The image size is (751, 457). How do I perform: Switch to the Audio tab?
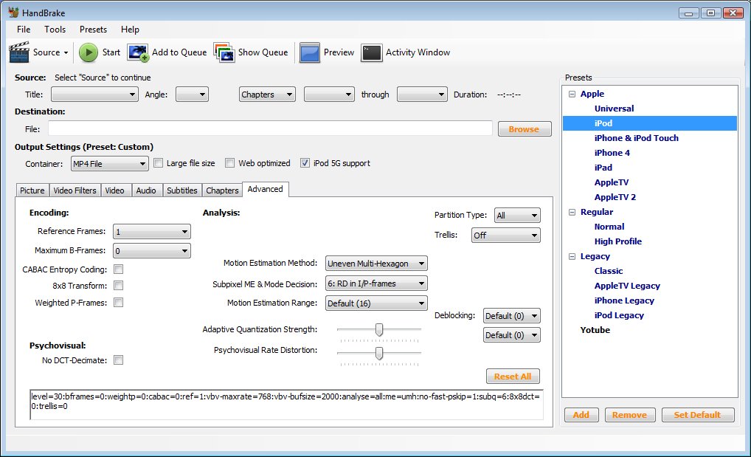pyautogui.click(x=146, y=190)
